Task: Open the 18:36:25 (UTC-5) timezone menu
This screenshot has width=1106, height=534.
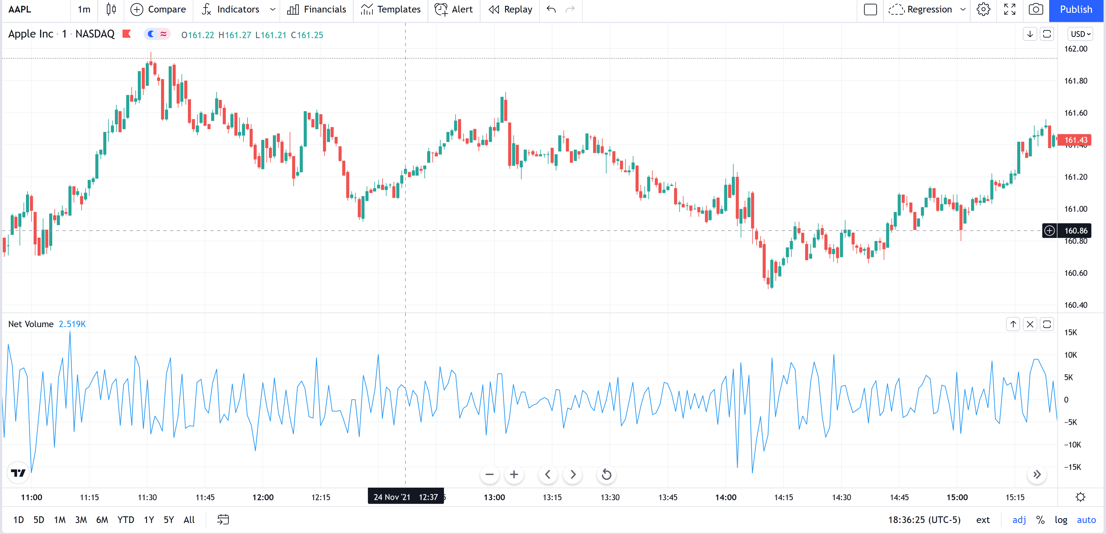Action: (924, 520)
